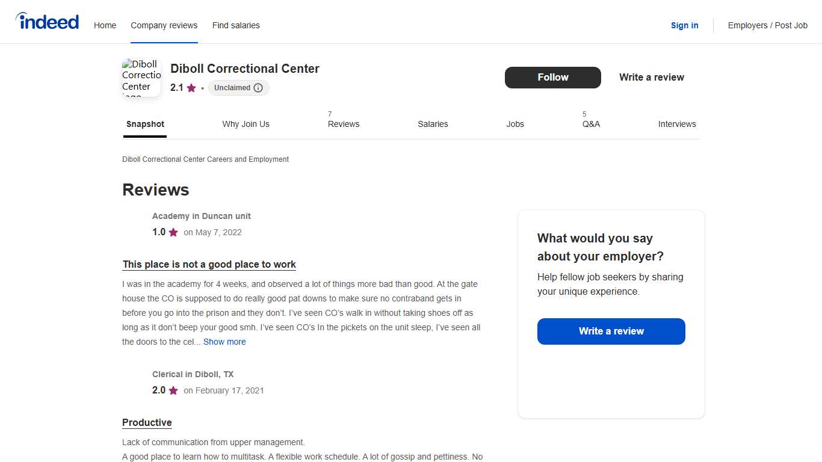The image size is (822, 462).
Task: Click Write a review beside Follow
Action: [x=651, y=77]
